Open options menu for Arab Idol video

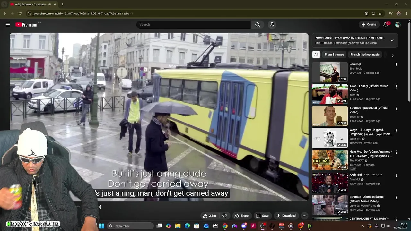(x=396, y=175)
